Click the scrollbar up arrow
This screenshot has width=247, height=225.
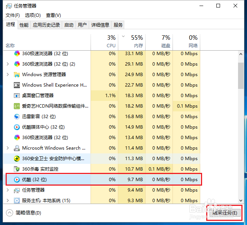(241, 54)
